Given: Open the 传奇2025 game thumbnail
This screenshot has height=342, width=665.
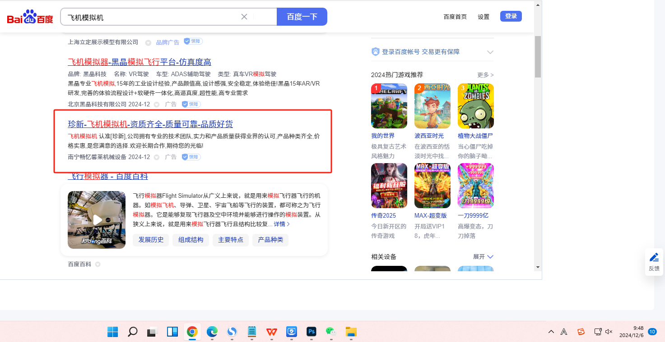Looking at the screenshot, I should [389, 186].
